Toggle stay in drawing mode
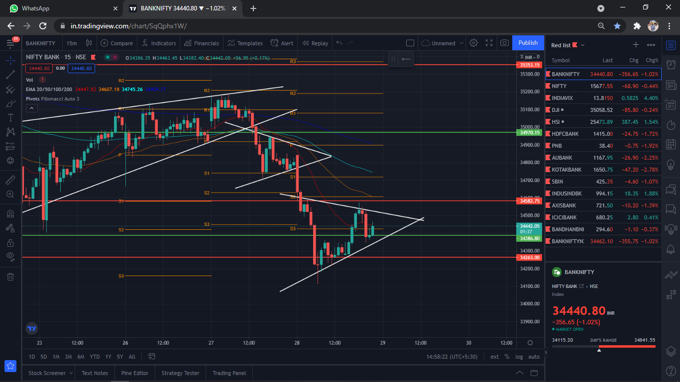The width and height of the screenshot is (680, 382). click(x=10, y=228)
